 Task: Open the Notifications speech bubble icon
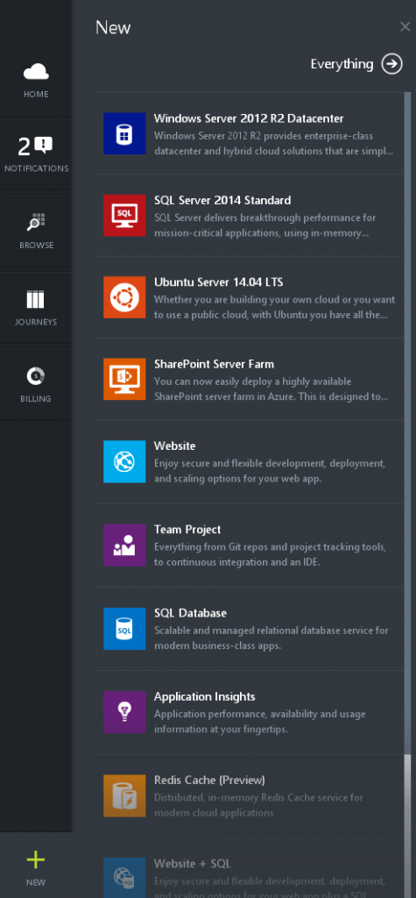[44, 146]
